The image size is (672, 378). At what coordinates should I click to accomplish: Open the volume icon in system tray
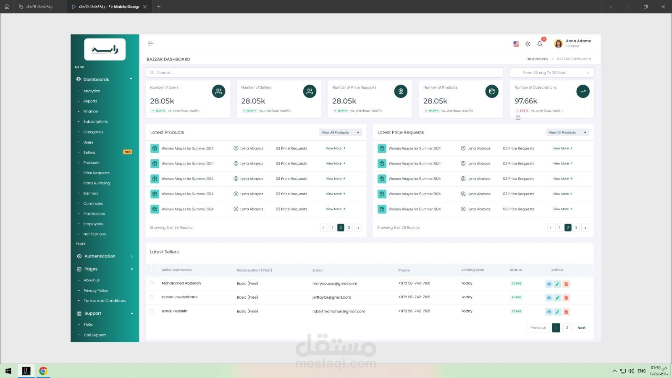(x=631, y=371)
